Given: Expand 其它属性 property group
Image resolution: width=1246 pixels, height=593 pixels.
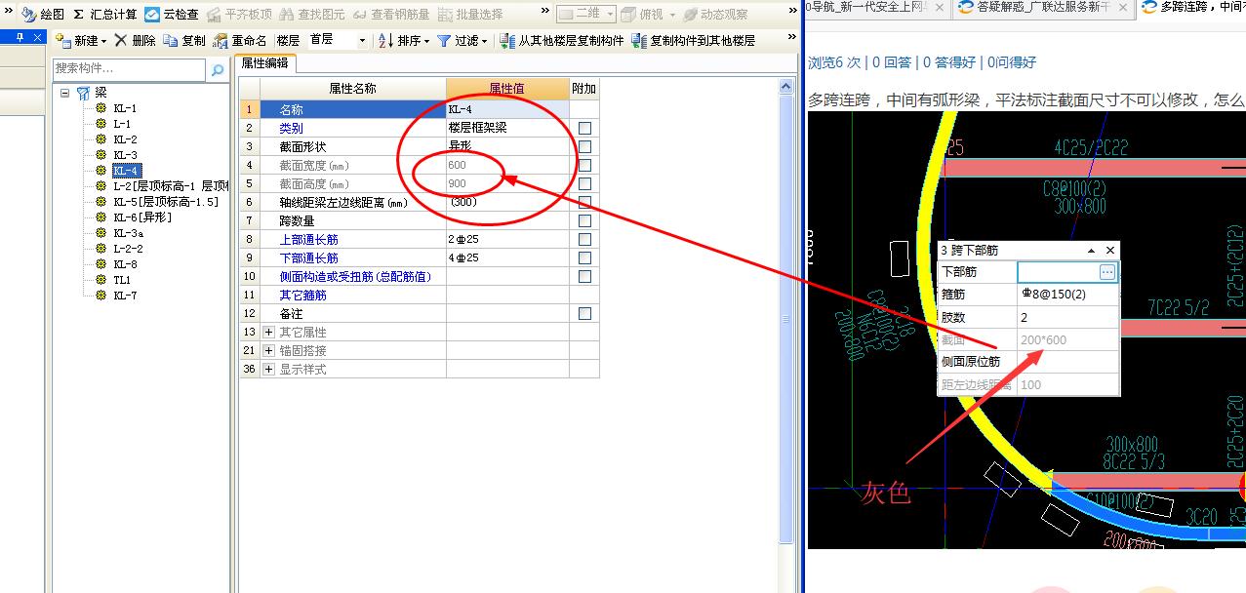Looking at the screenshot, I should tap(269, 332).
